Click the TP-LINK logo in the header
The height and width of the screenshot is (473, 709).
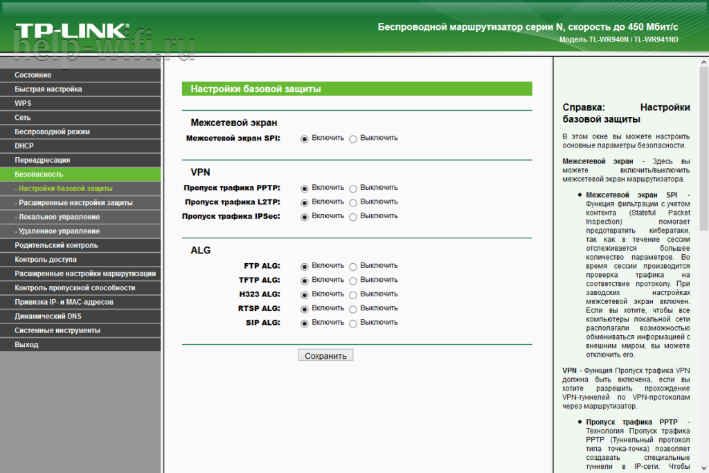[x=71, y=31]
